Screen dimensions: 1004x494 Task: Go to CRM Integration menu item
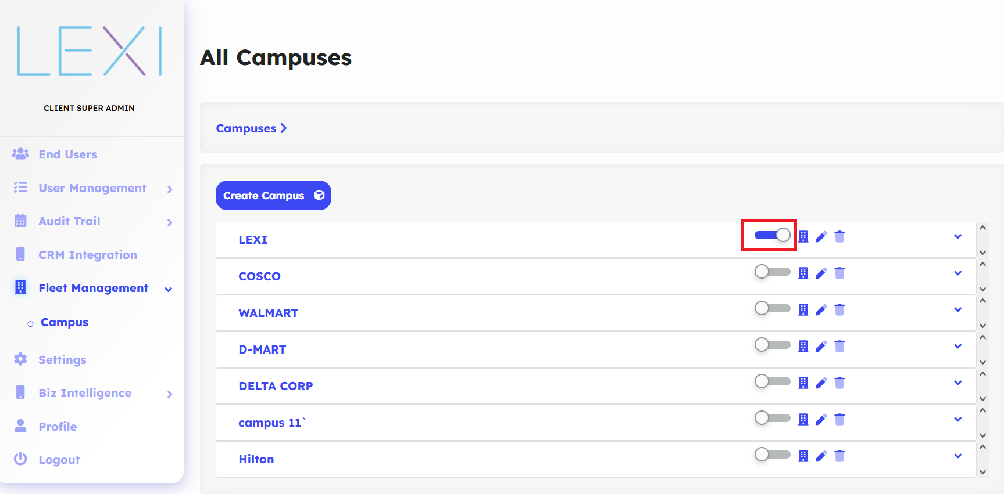pos(87,255)
